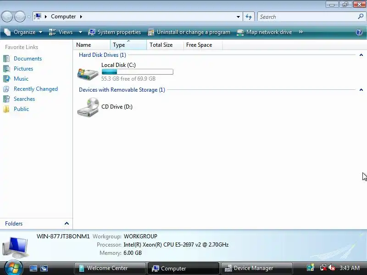Image resolution: width=367 pixels, height=275 pixels.
Task: Open the Pictures favorite link
Action: click(23, 69)
